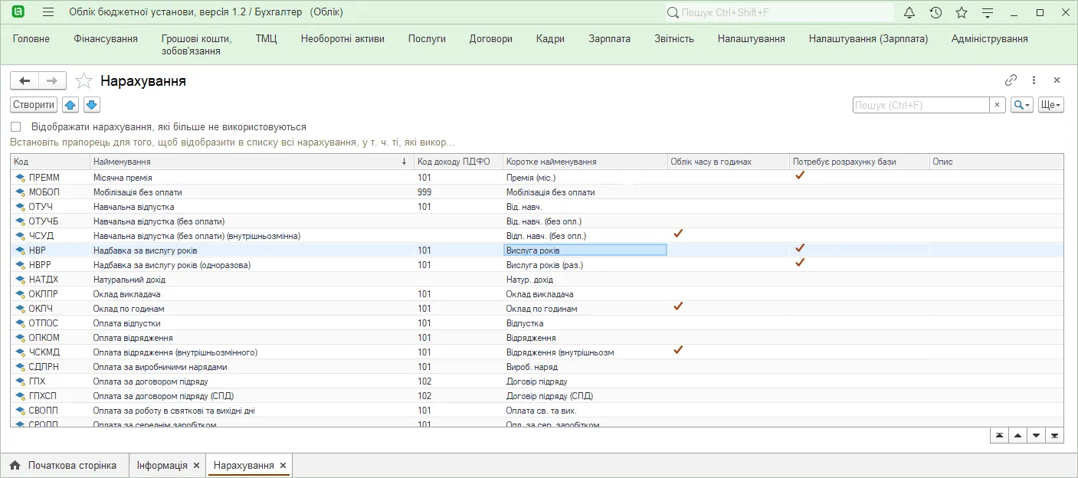Click Код доходу ПДФО column header
Image resolution: width=1078 pixels, height=478 pixels.
(x=458, y=162)
